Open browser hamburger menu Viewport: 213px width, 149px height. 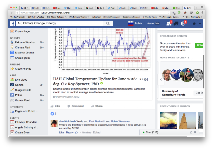(202, 7)
